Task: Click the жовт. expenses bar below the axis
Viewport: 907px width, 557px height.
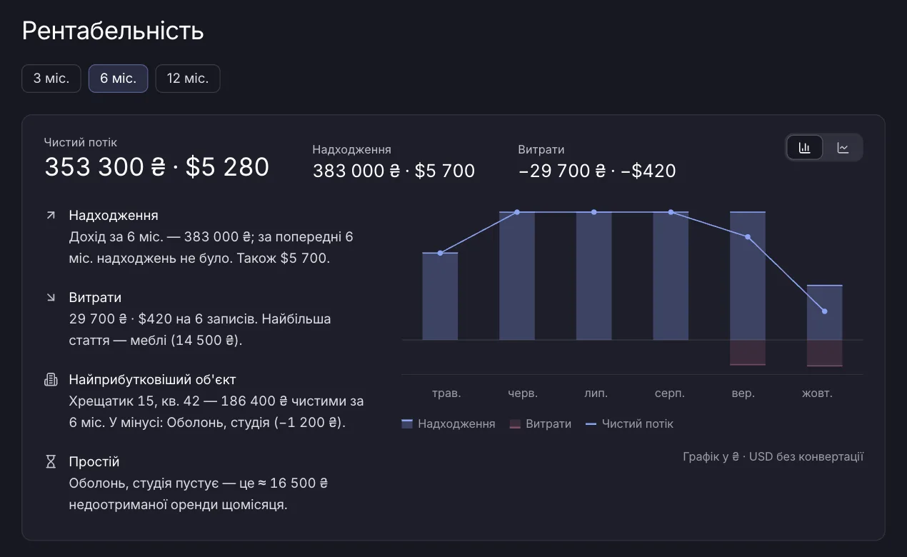Action: click(x=825, y=353)
